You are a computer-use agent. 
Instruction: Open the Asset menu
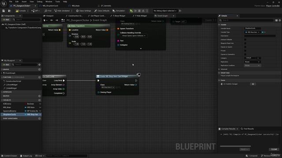[24, 2]
